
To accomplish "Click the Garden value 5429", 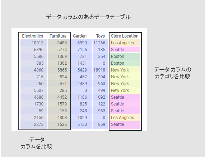I will (82, 70).
